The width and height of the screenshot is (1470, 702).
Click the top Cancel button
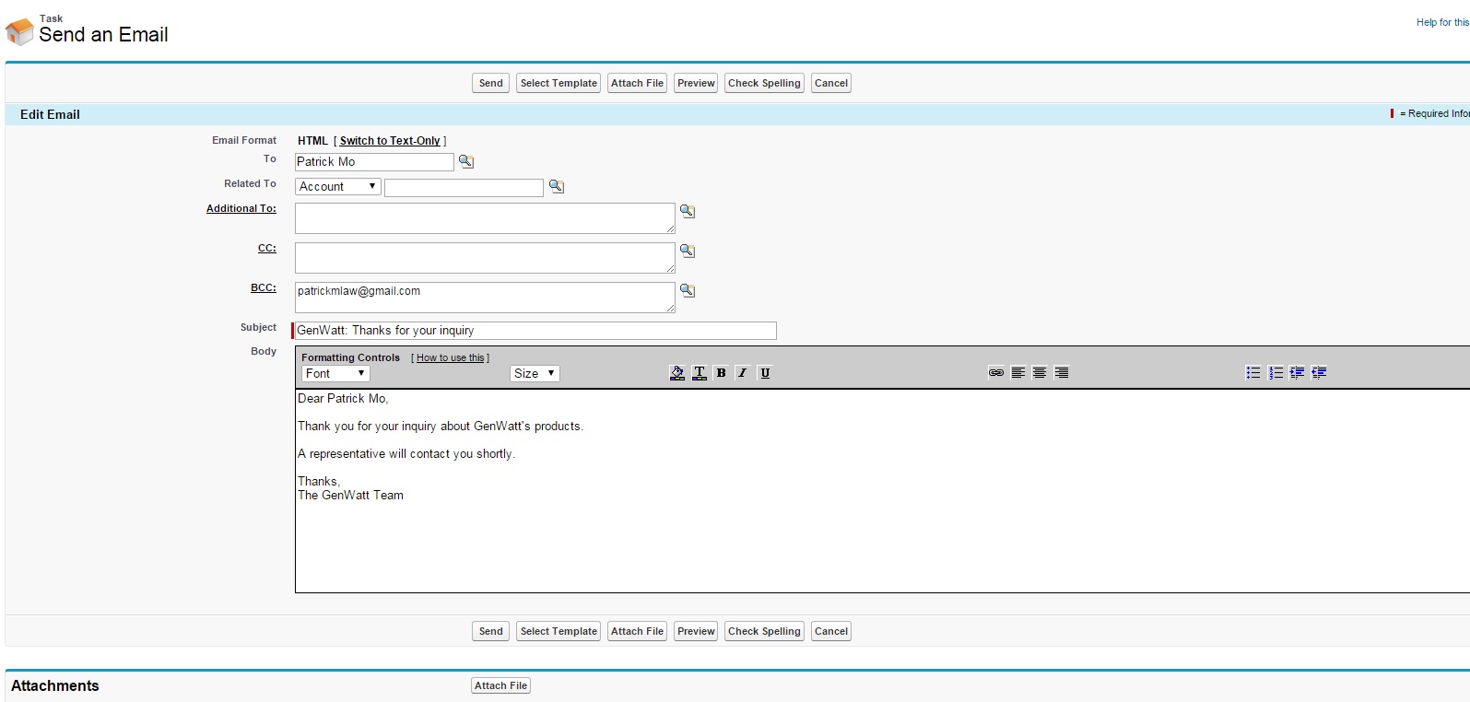pyautogui.click(x=831, y=83)
